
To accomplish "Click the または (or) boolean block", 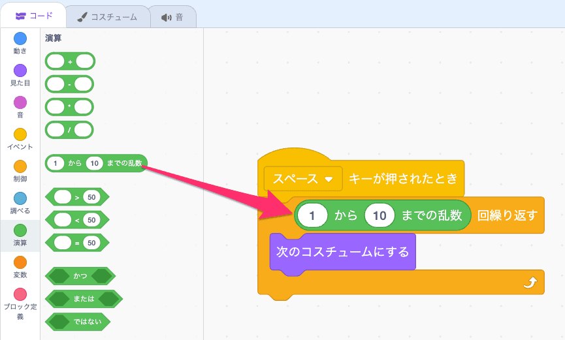I will [84, 299].
